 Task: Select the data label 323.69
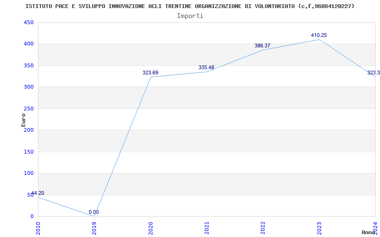[x=150, y=73]
